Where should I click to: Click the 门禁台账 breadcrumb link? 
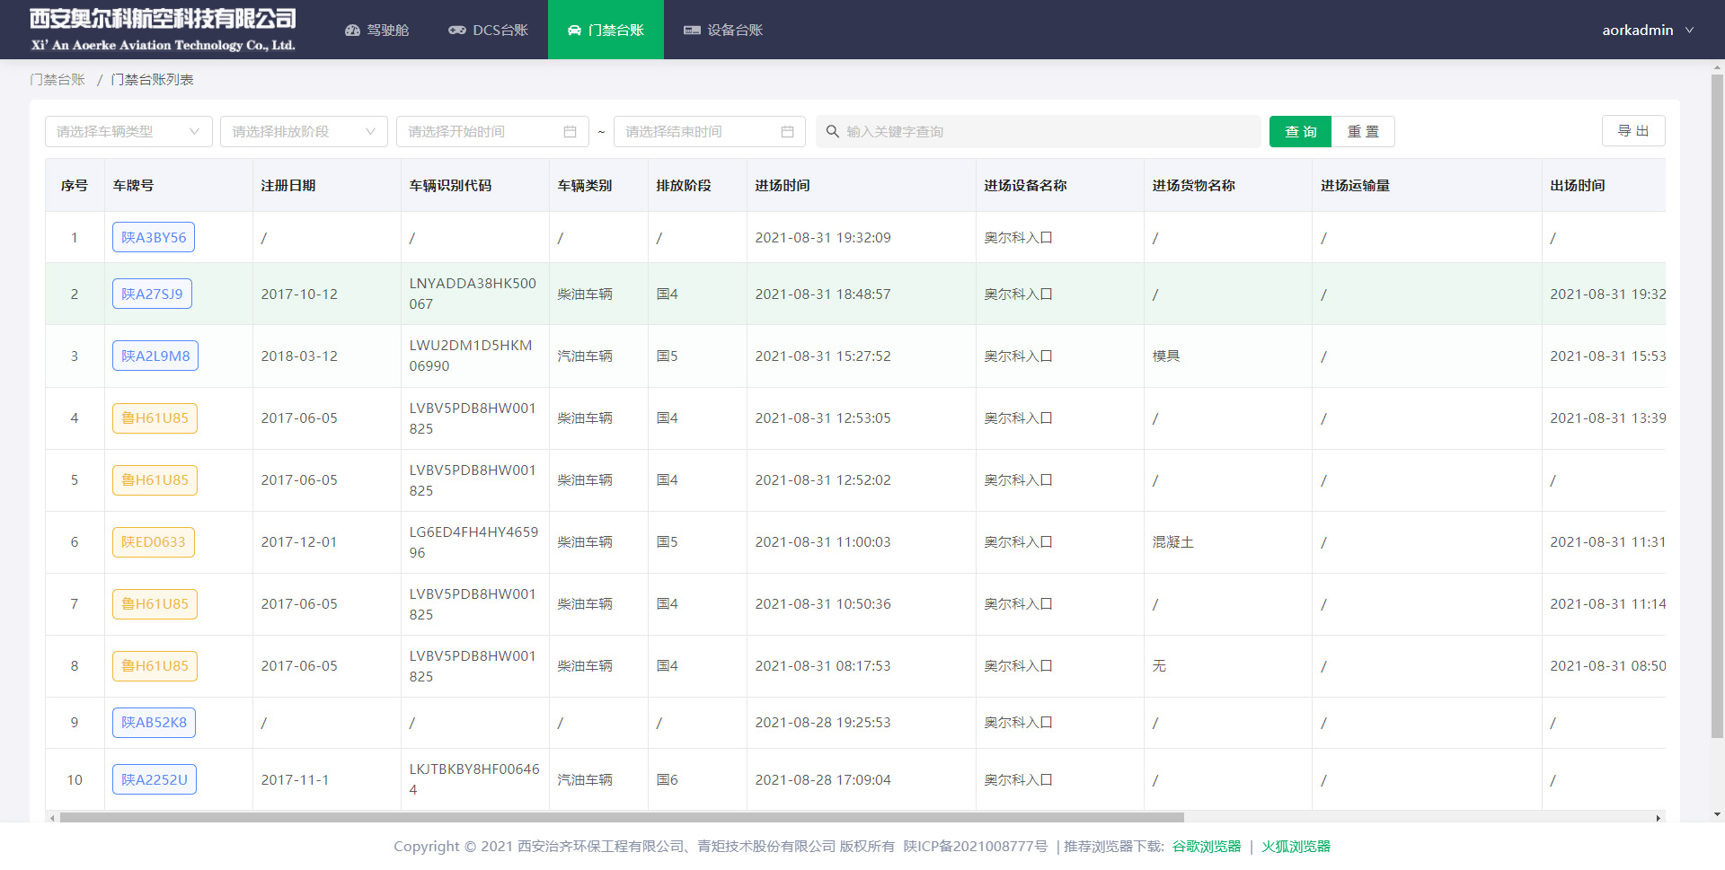57,79
